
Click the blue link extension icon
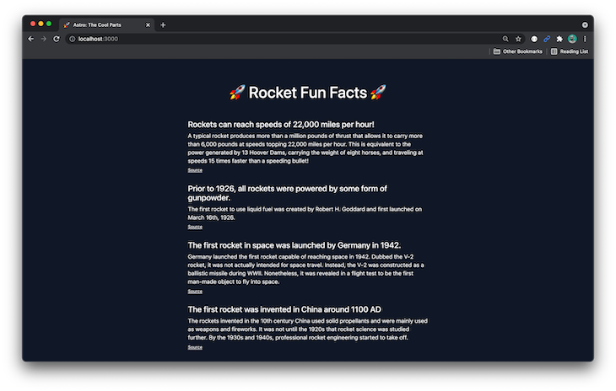click(547, 39)
